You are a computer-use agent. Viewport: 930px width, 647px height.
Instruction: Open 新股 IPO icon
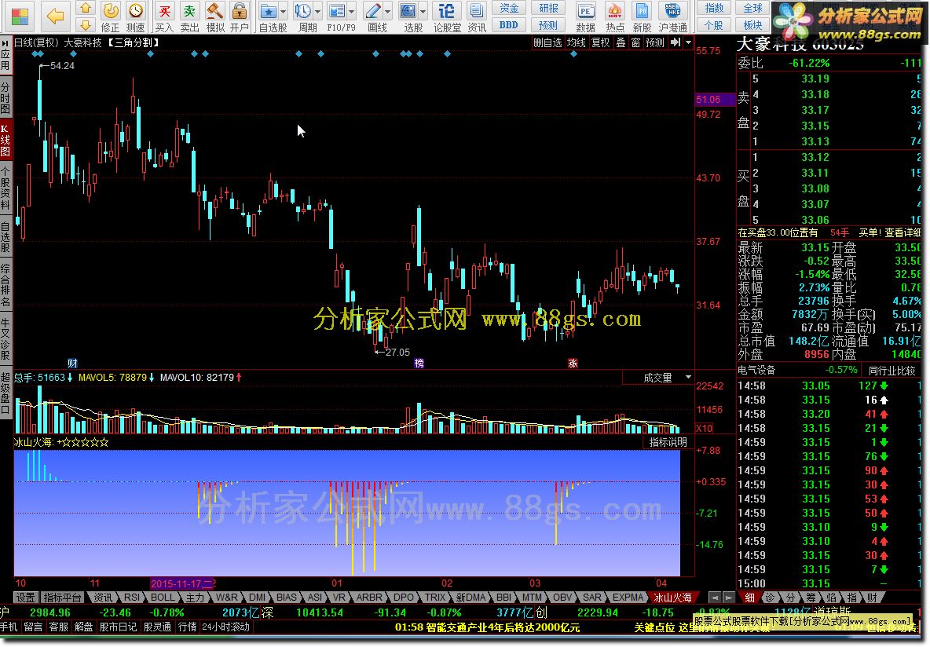642,16
